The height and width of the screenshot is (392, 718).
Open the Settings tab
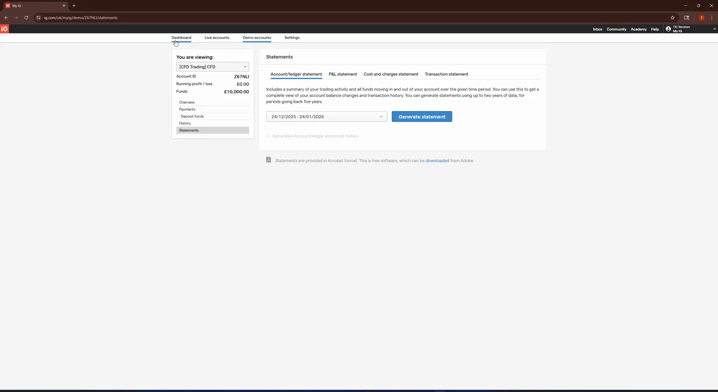tap(292, 37)
